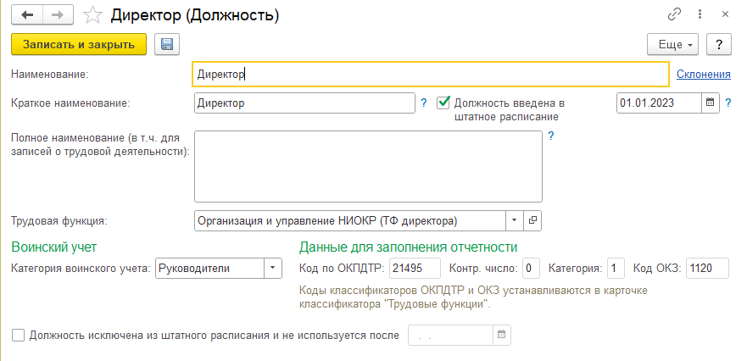The image size is (747, 361).
Task: Click the ? help button in toolbar
Action: (718, 45)
